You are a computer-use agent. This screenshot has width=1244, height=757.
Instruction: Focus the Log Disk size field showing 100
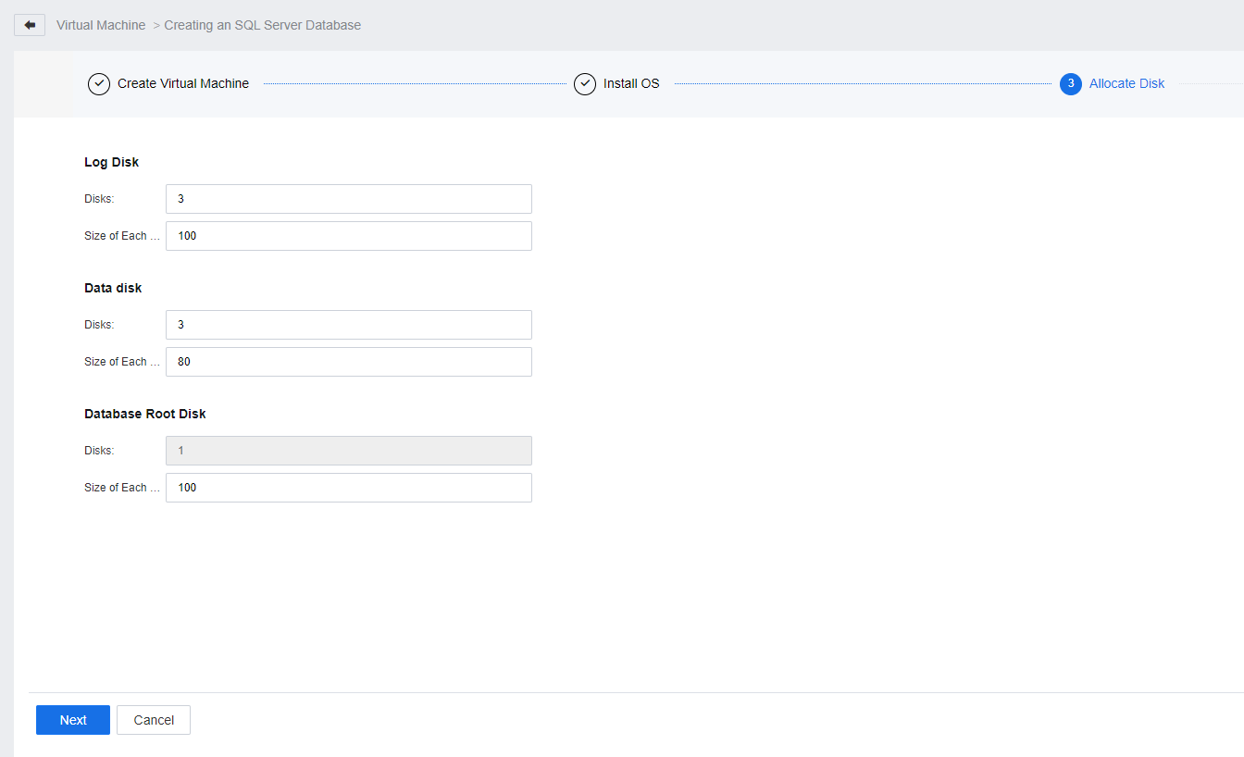(349, 236)
